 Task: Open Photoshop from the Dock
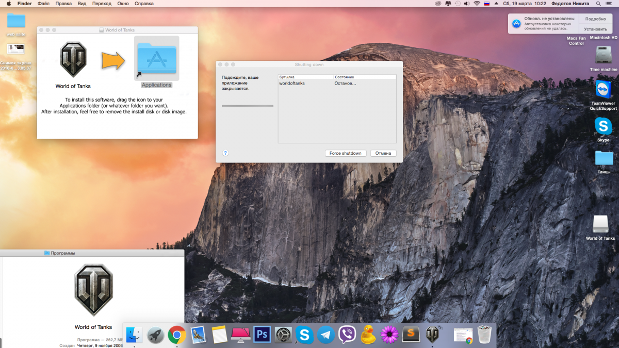[262, 335]
